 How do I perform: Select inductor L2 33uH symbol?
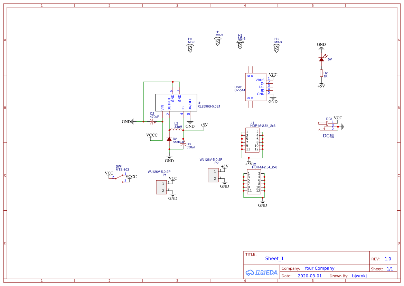pyautogui.click(x=176, y=130)
